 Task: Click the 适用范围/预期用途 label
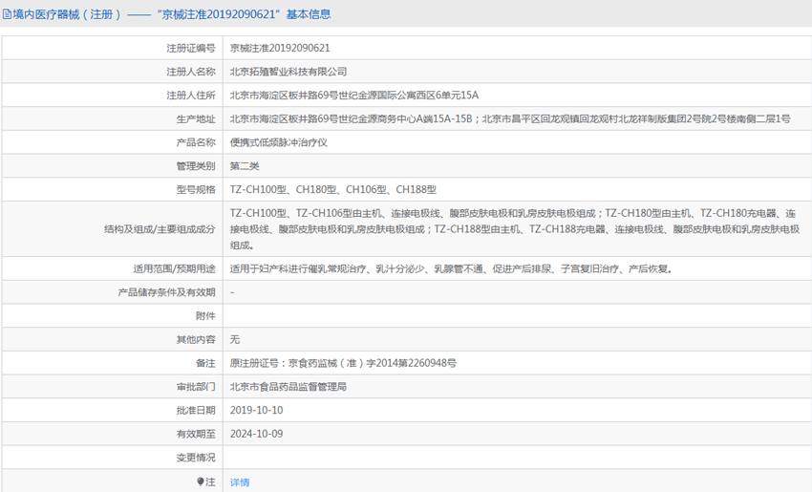[x=174, y=268]
